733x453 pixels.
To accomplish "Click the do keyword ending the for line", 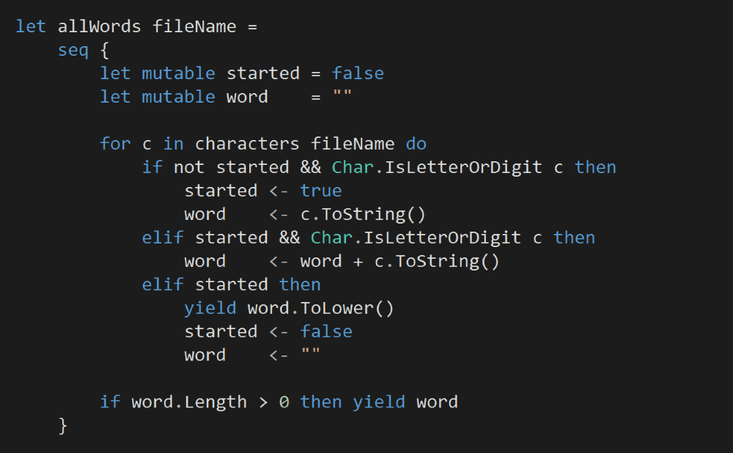I will [416, 144].
